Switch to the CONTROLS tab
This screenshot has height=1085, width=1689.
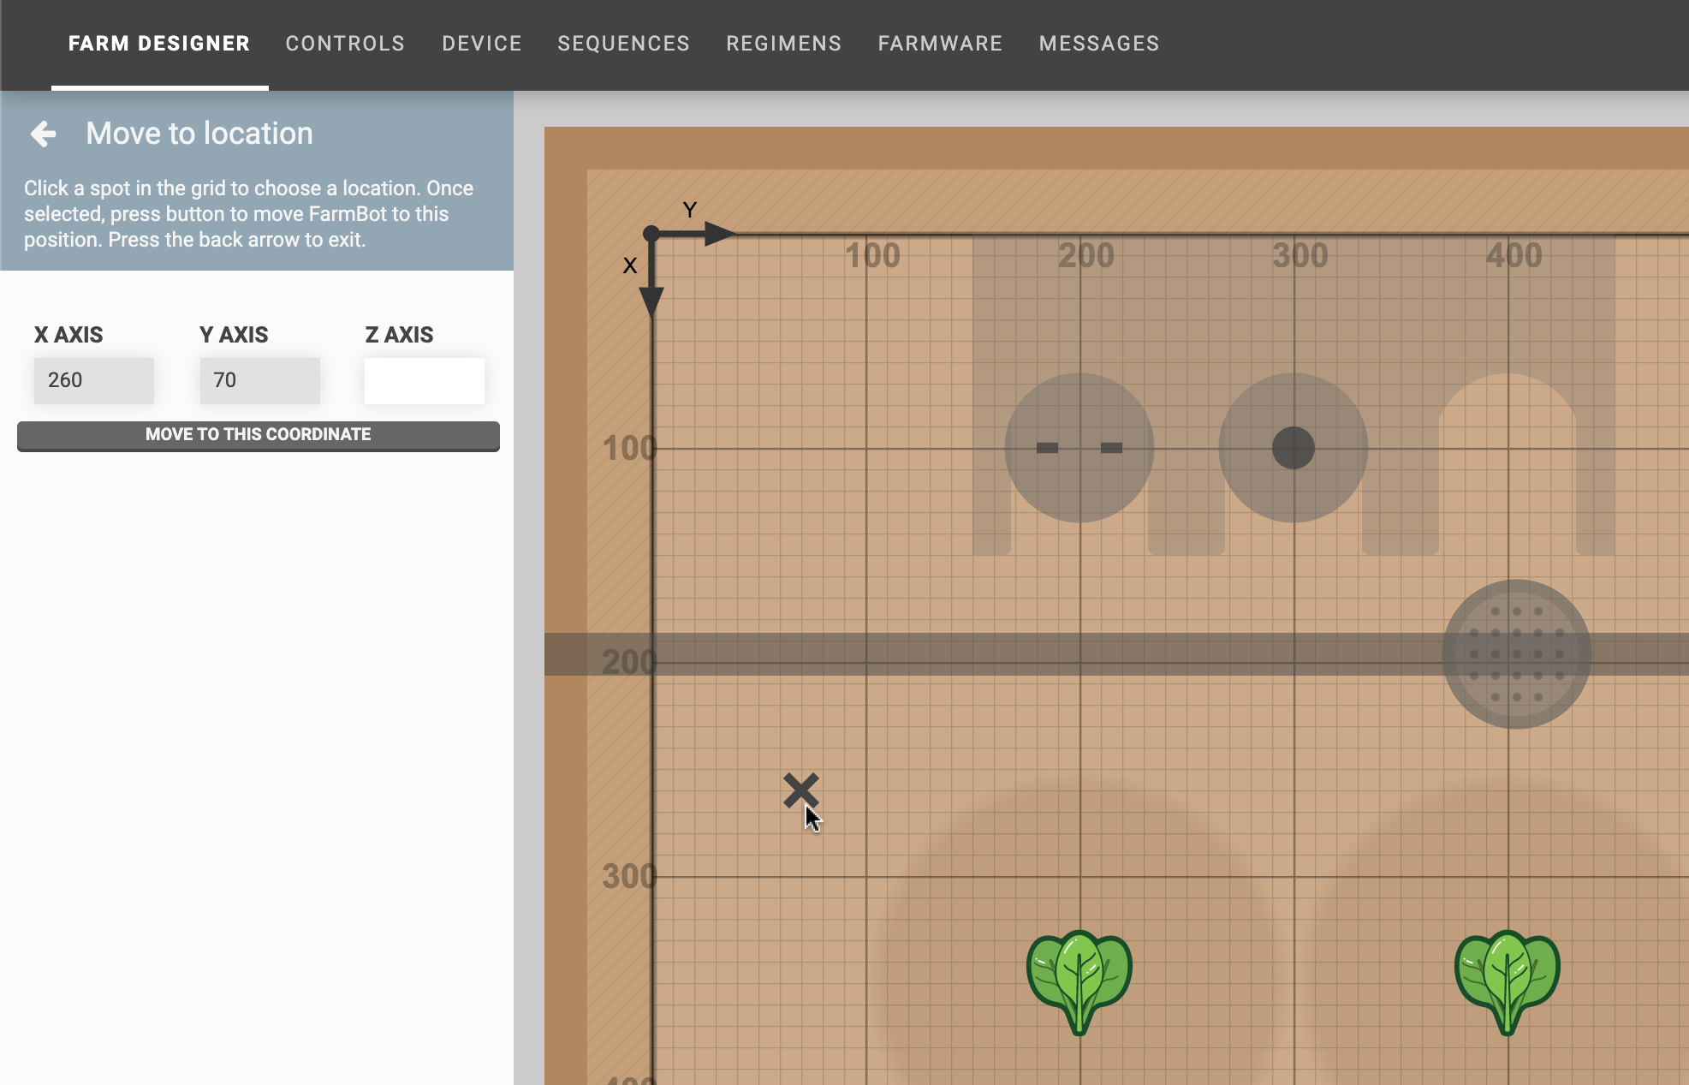point(345,44)
